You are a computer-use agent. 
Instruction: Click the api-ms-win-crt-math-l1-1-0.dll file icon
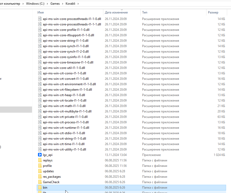[x=40, y=106]
